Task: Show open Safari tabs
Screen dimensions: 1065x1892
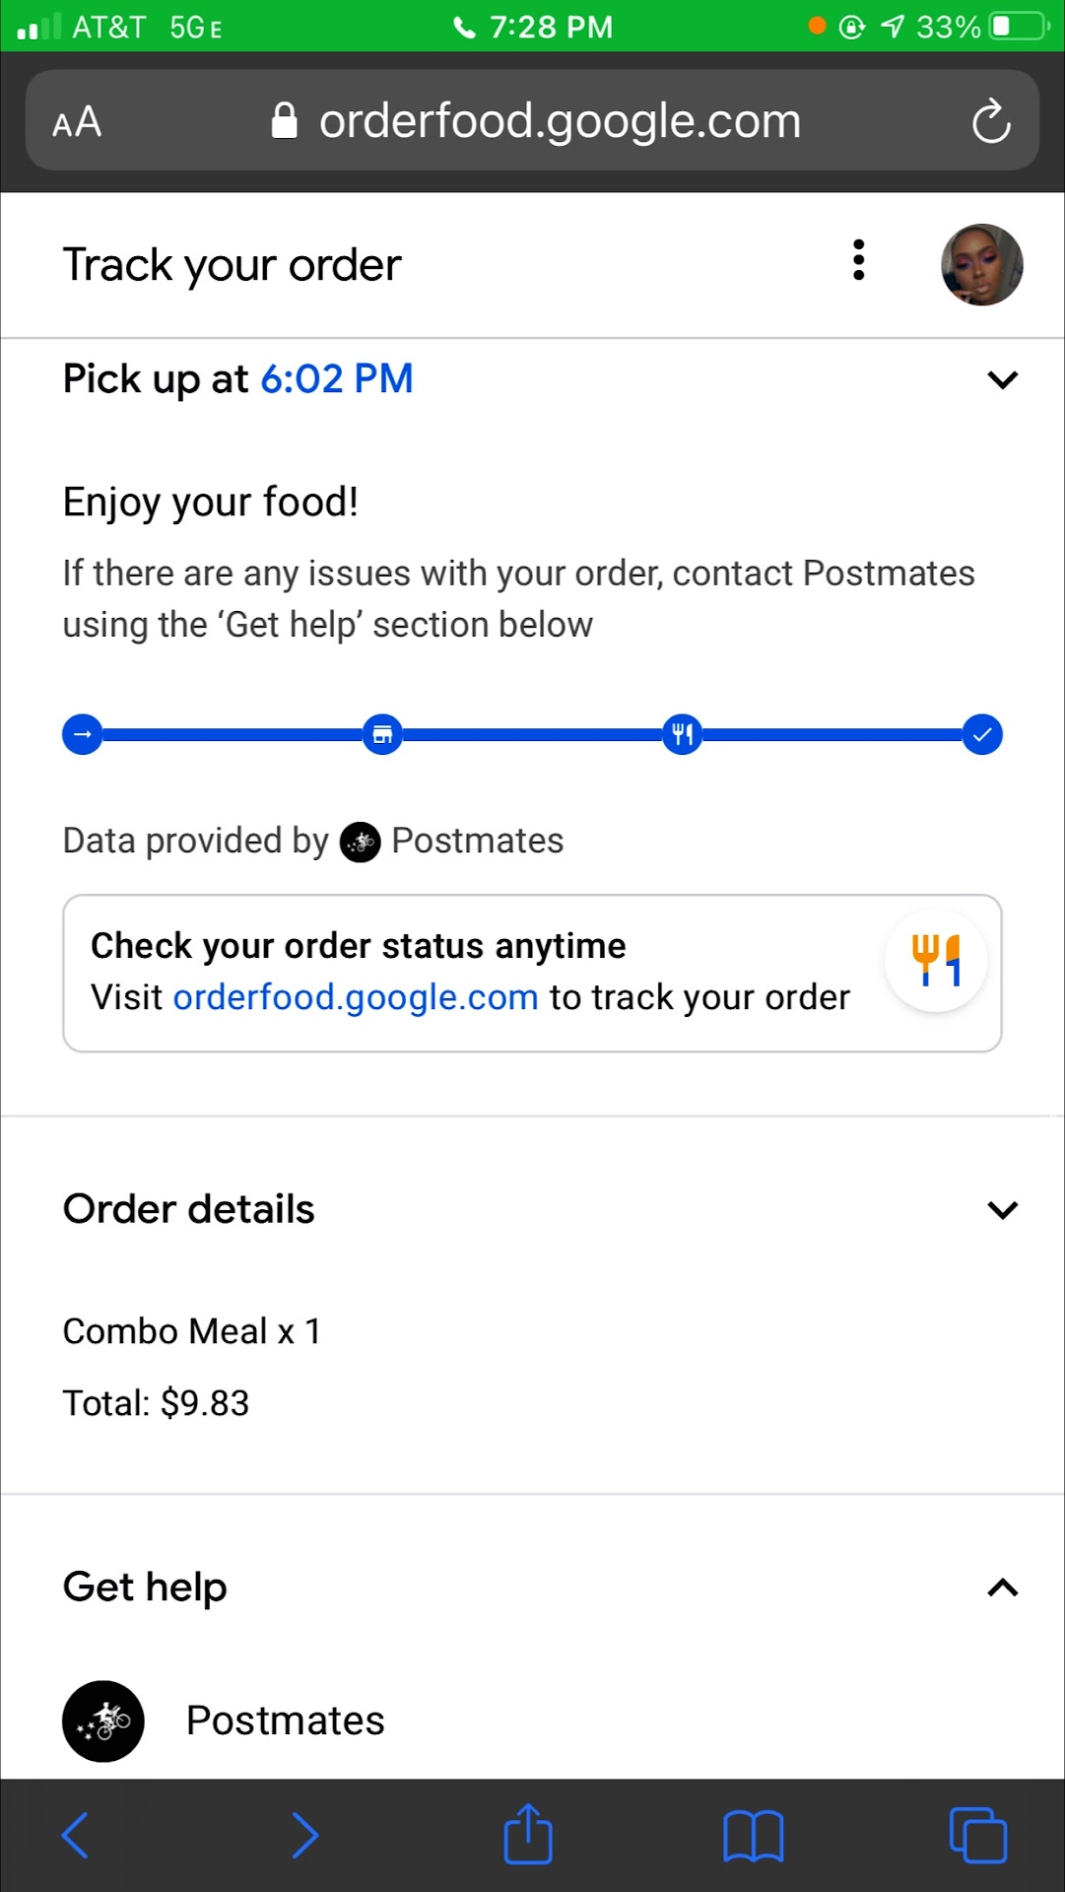Action: coord(977,1835)
